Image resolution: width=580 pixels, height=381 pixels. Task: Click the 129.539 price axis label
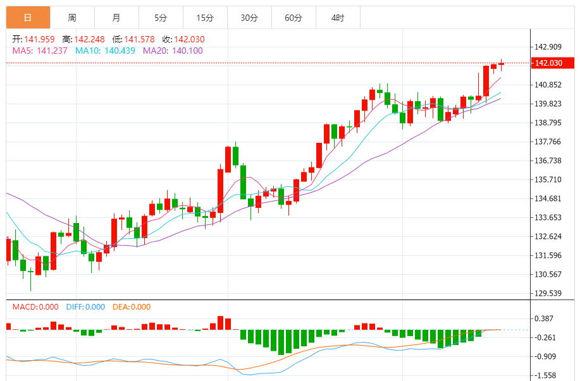tap(548, 293)
